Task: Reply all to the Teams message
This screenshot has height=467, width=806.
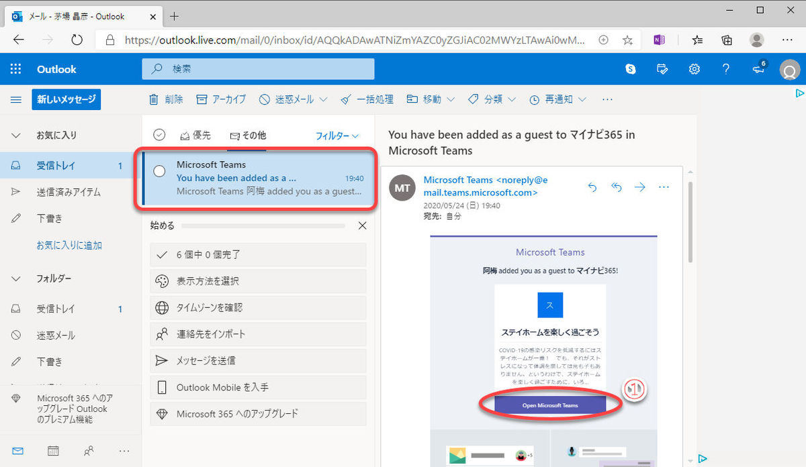Action: (x=617, y=187)
